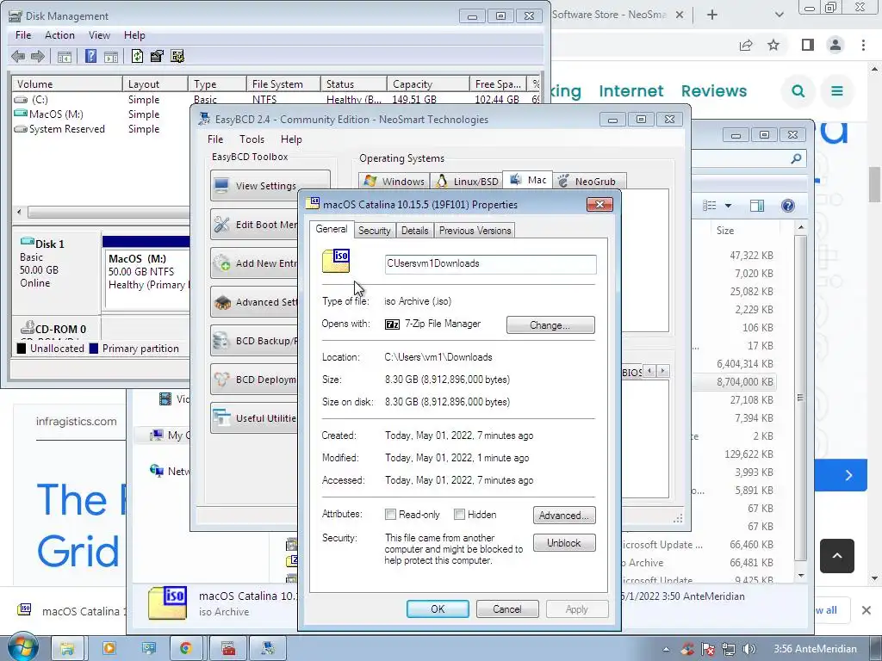Screen dimensions: 882x661
Task: Click the Unblock security button
Action: tap(564, 543)
